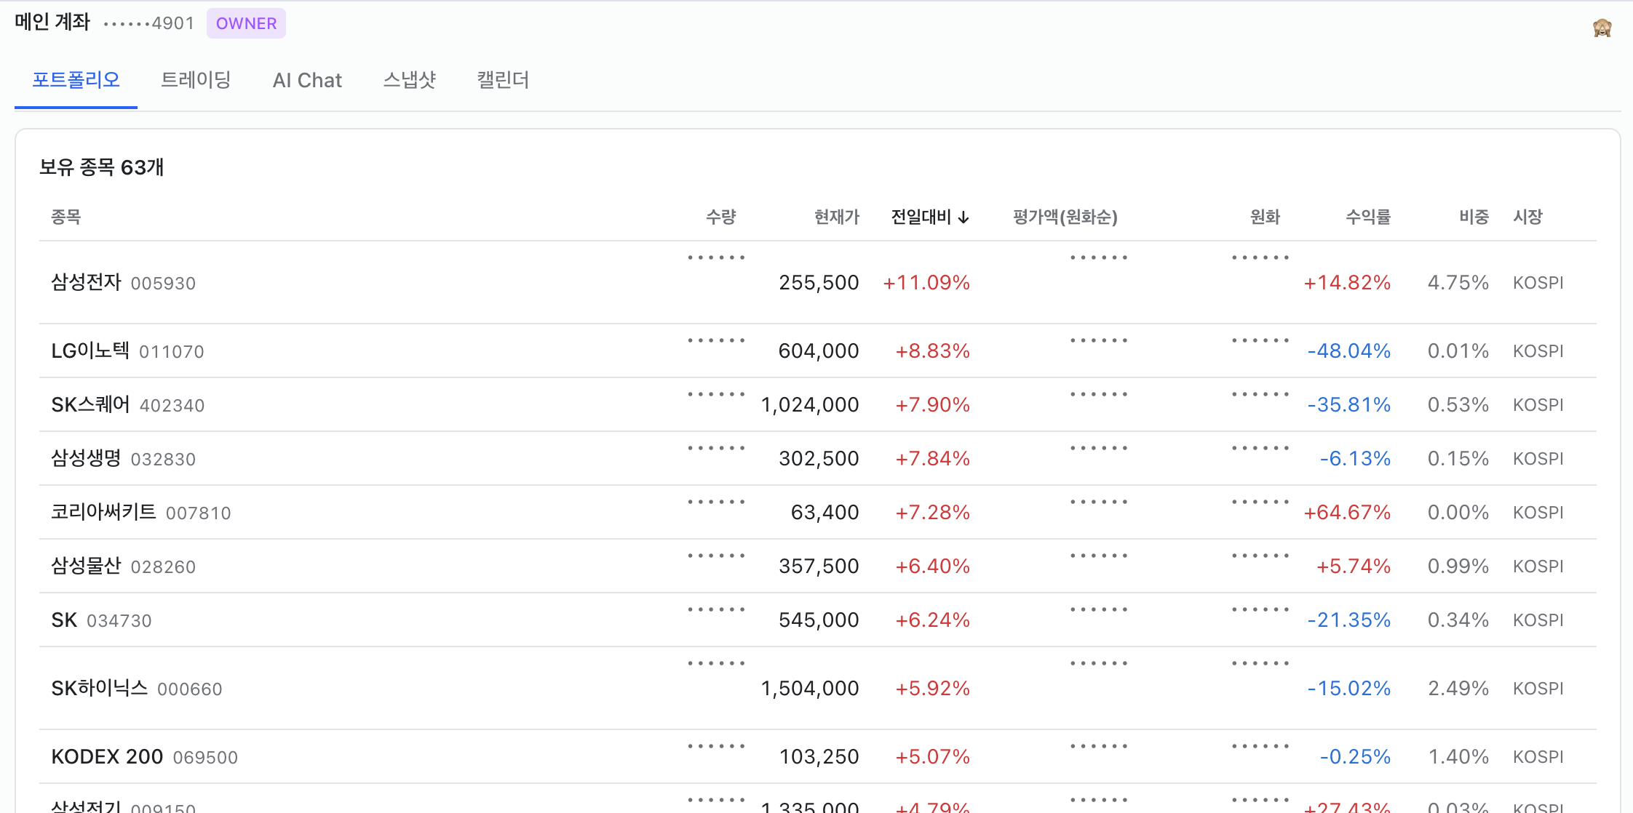Switch to the 트레이딩 tab
Viewport: 1633px width, 813px height.
click(196, 80)
